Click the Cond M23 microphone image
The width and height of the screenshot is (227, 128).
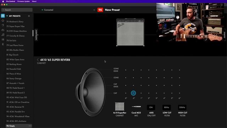pos(136,107)
